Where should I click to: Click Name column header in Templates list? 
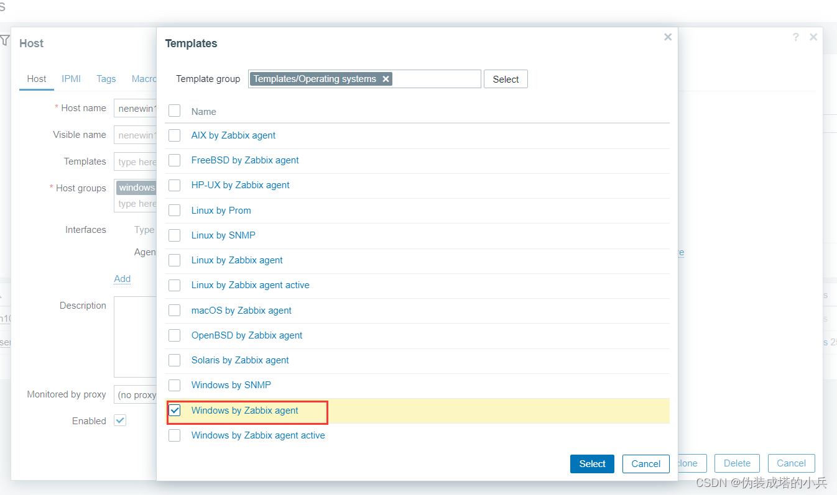pyautogui.click(x=204, y=112)
